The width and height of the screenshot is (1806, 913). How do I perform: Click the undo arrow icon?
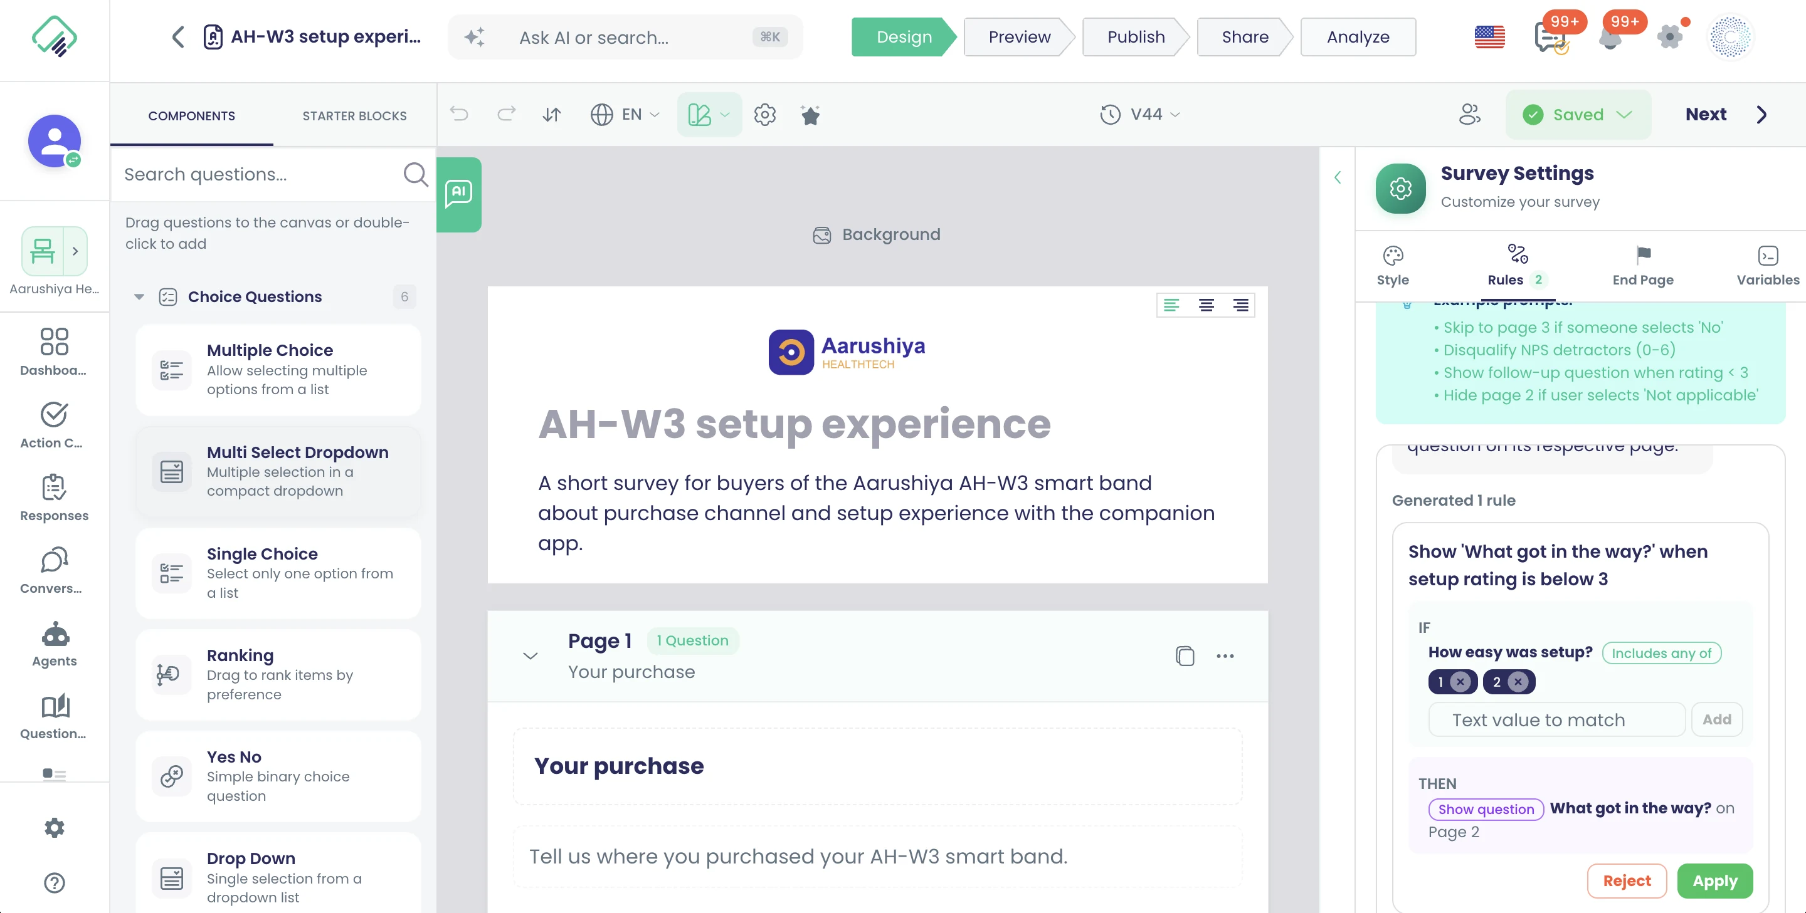tap(459, 114)
